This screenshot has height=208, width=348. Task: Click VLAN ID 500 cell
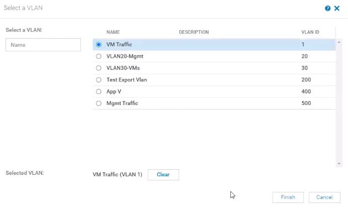coord(306,103)
